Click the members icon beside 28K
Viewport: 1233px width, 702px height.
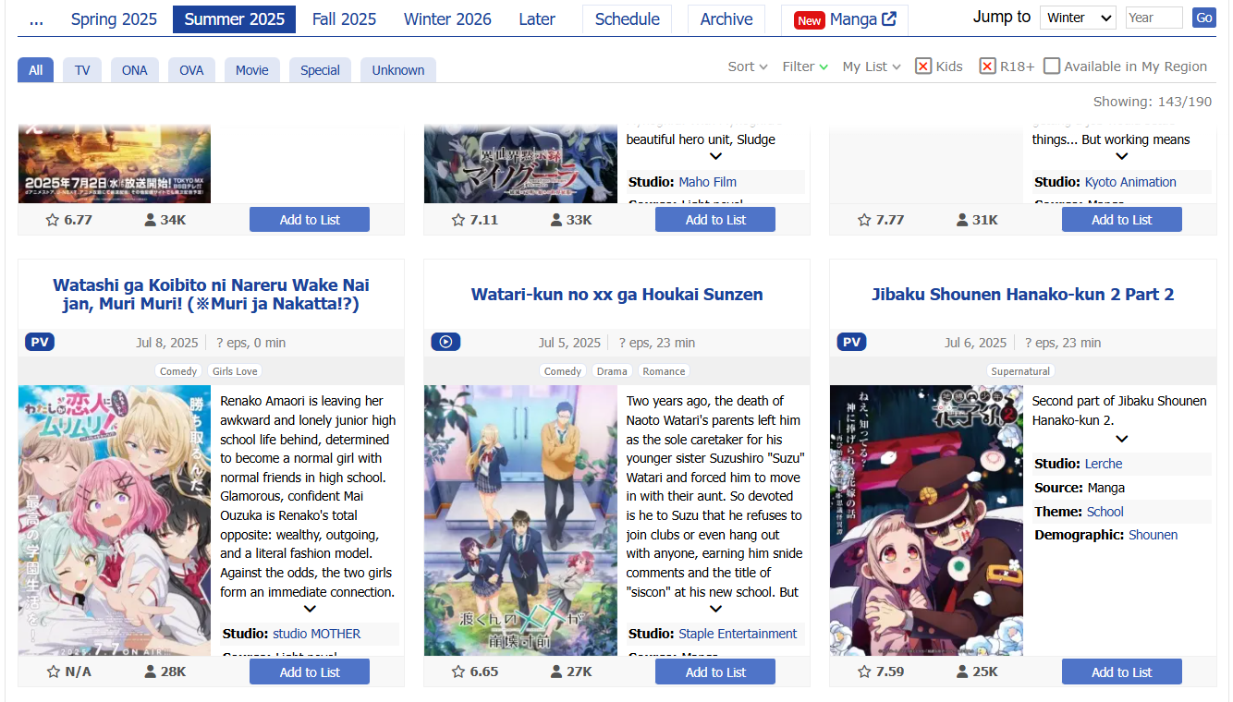point(150,672)
